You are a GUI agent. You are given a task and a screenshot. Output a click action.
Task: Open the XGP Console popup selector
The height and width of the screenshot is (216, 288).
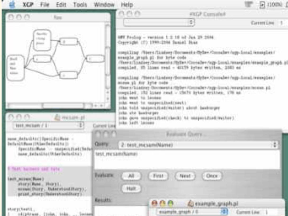click(x=159, y=22)
